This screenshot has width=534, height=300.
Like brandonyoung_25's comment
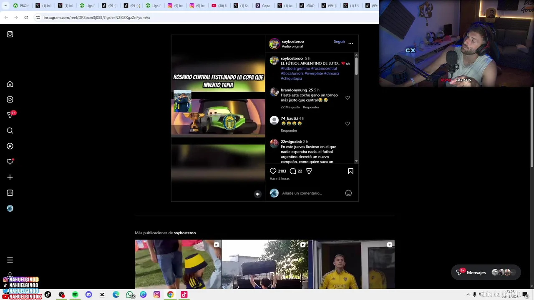click(x=348, y=97)
